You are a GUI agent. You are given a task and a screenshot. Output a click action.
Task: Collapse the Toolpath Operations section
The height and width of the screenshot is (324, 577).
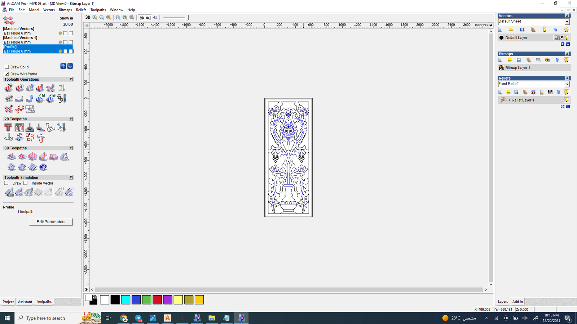pos(71,79)
